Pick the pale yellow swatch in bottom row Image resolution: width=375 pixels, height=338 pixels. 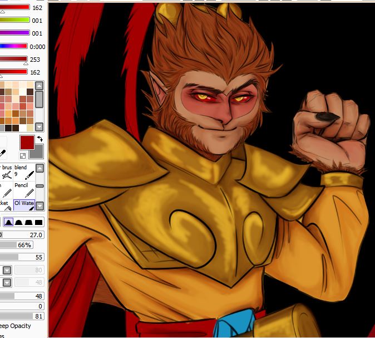click(x=30, y=128)
